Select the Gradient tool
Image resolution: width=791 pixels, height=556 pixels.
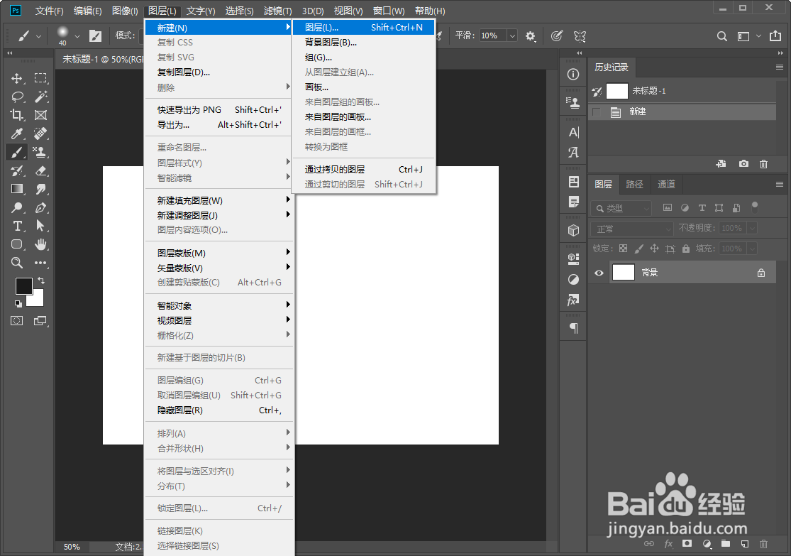16,189
